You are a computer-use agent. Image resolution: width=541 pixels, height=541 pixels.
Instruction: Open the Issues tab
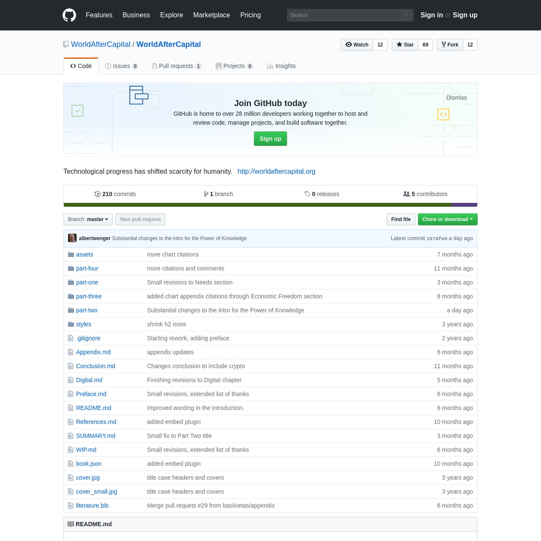point(122,66)
